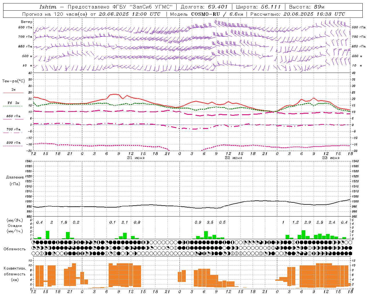Click the station name "Ishim" in header
Image resolution: width=367 pixels, height=294 pixels.
pos(48,7)
